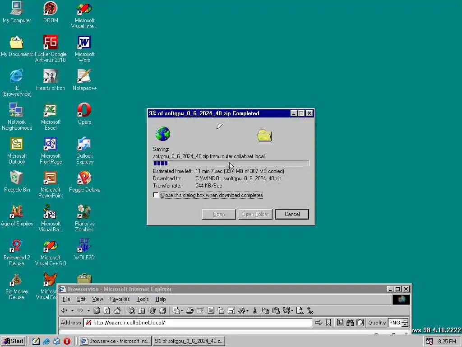Viewport: 462px width, 347px height.
Task: Click the binoculars find icon near address bar
Action: coord(350,323)
